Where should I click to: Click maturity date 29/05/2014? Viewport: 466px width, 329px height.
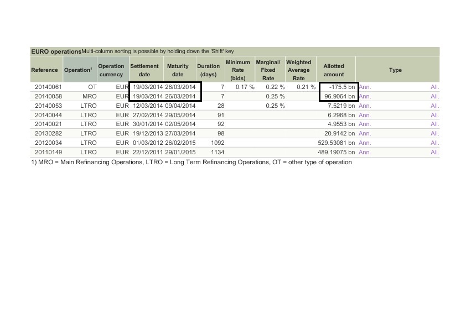(180, 115)
